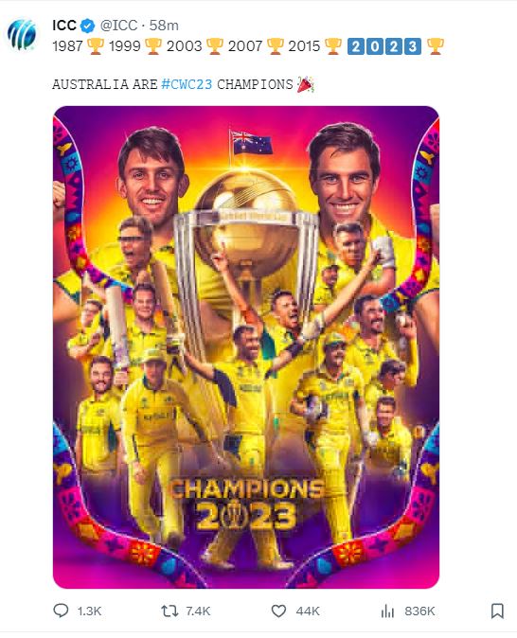Click the 7.4K repost count
Viewport: 517px width, 638px height.
tap(198, 611)
